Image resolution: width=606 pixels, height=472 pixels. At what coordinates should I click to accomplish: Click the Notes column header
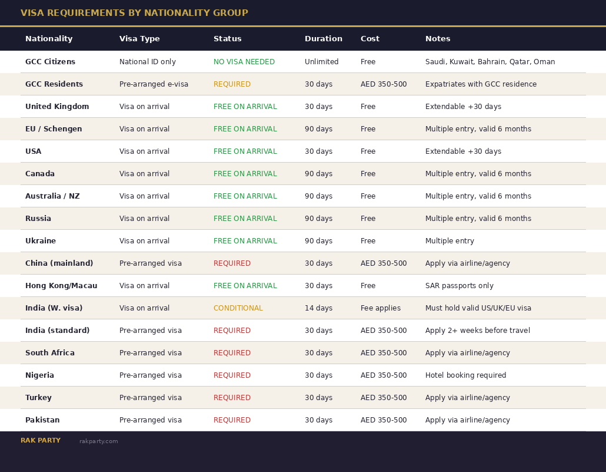coord(437,39)
